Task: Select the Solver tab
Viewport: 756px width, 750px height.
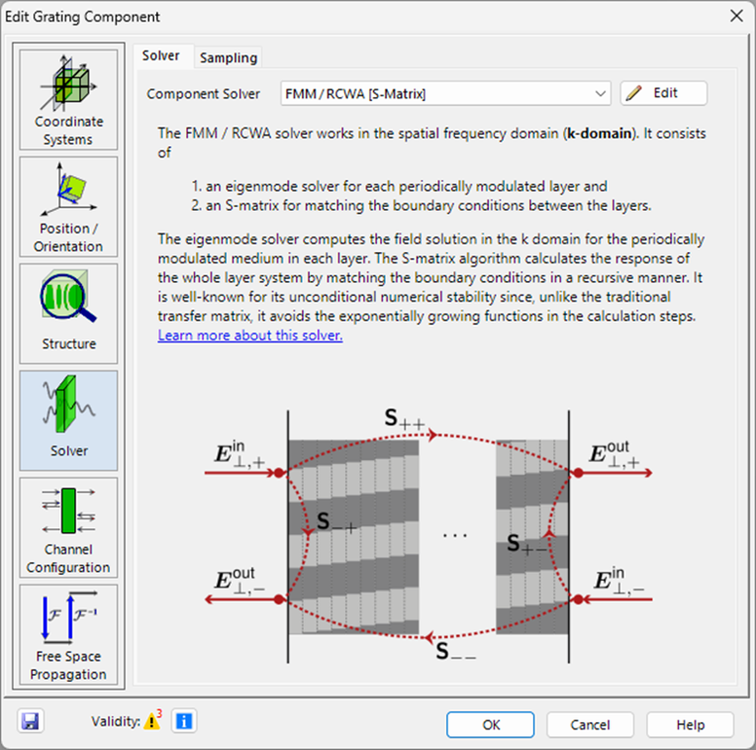Action: 161,56
